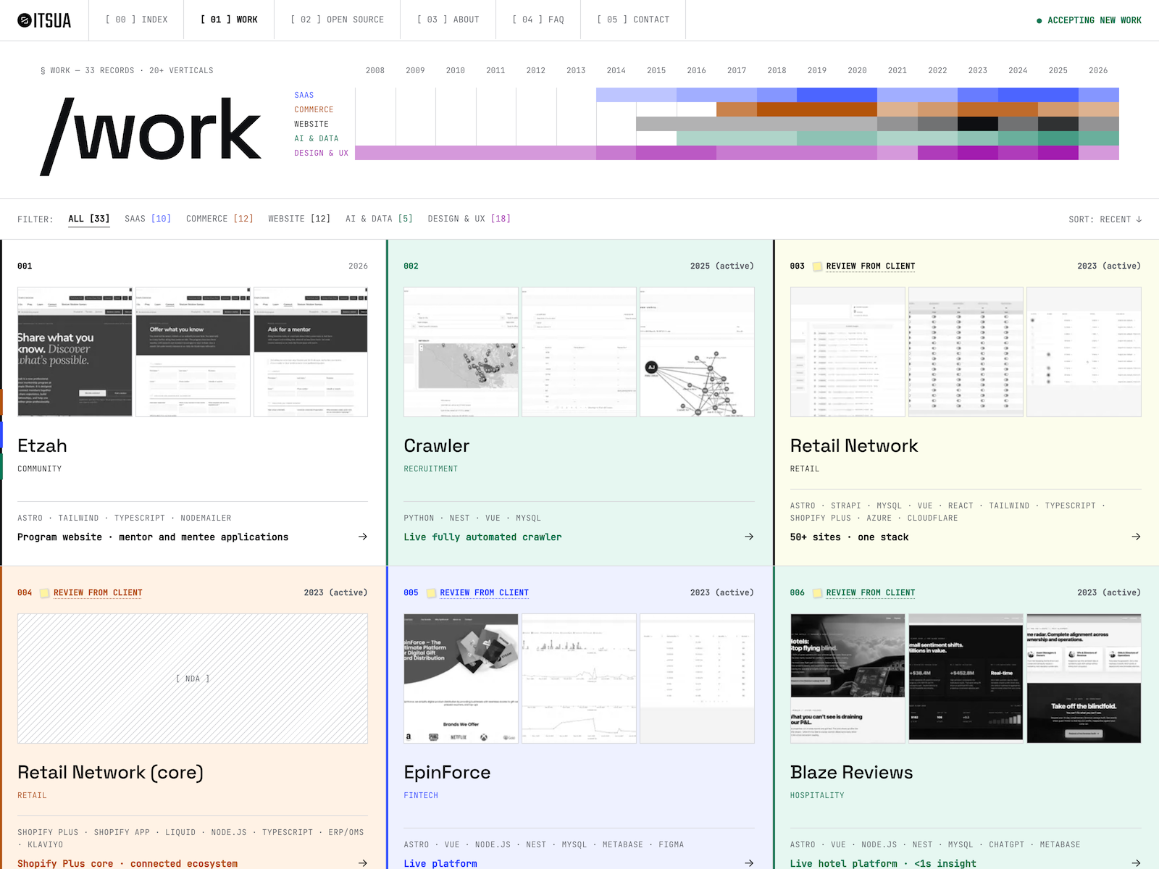Filter by WEBSITE [12]
This screenshot has width=1159, height=869.
299,219
